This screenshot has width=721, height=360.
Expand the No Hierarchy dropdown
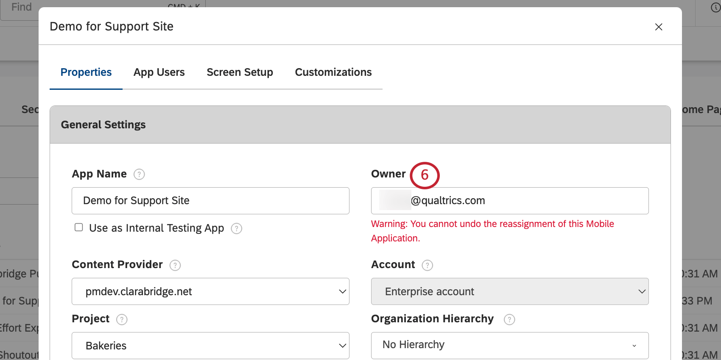point(509,346)
